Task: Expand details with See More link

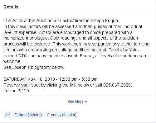Action: 76,102
